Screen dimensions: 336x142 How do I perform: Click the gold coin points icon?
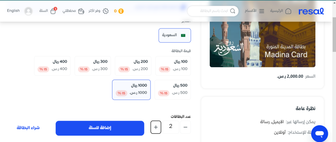[121, 11]
